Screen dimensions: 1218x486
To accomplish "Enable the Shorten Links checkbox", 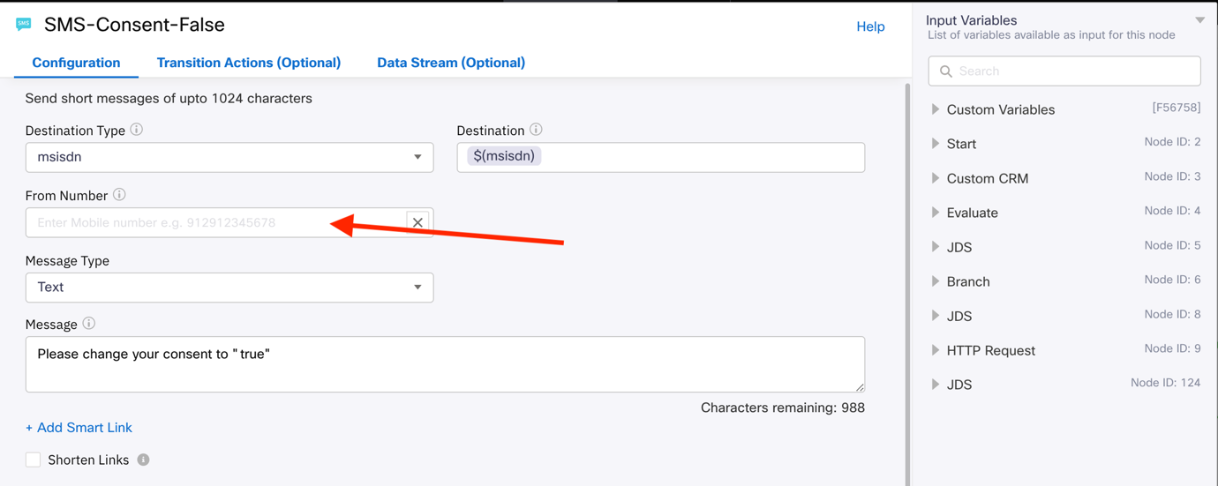I will (x=34, y=460).
